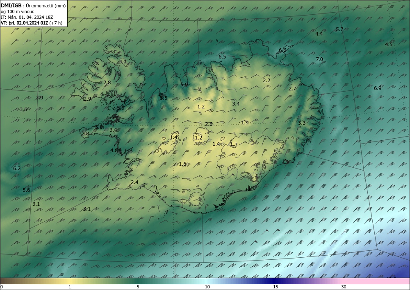This screenshot has width=410, height=290.
Task: Click the 2.6 value label
Action: click(x=209, y=124)
